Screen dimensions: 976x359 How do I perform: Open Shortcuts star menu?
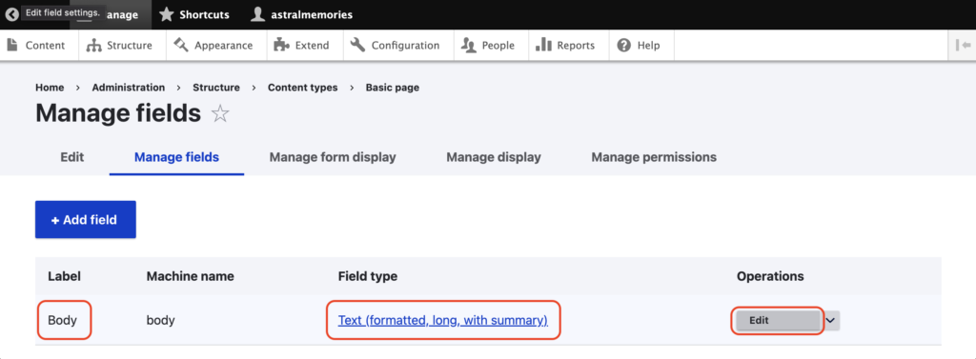193,14
